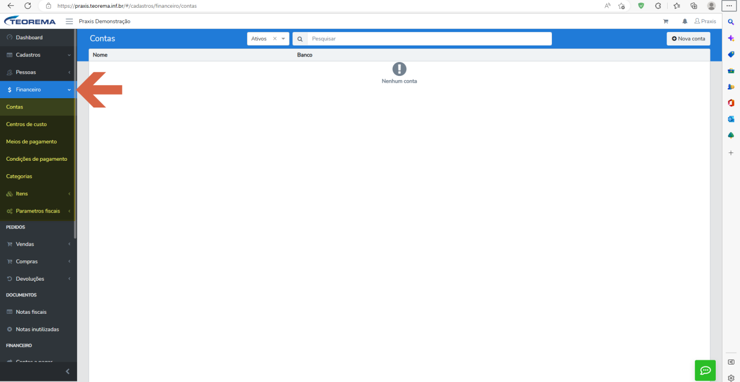This screenshot has height=382, width=740.
Task: Toggle Edge sidebar panel view icon
Action: [731, 362]
